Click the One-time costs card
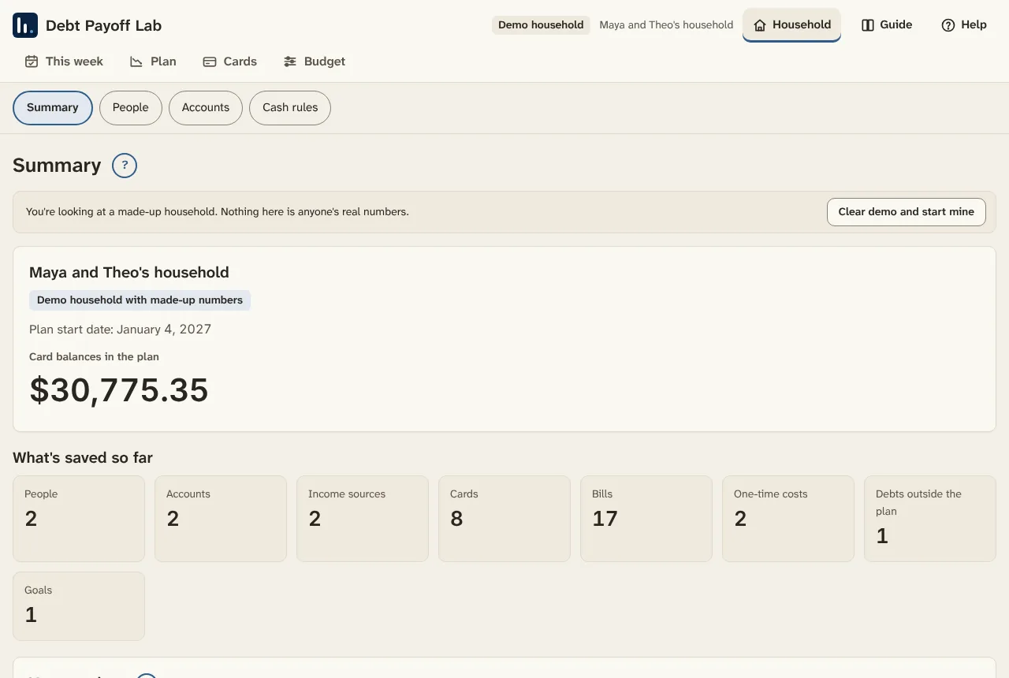Screen dimensions: 1009x678 [x=788, y=519]
